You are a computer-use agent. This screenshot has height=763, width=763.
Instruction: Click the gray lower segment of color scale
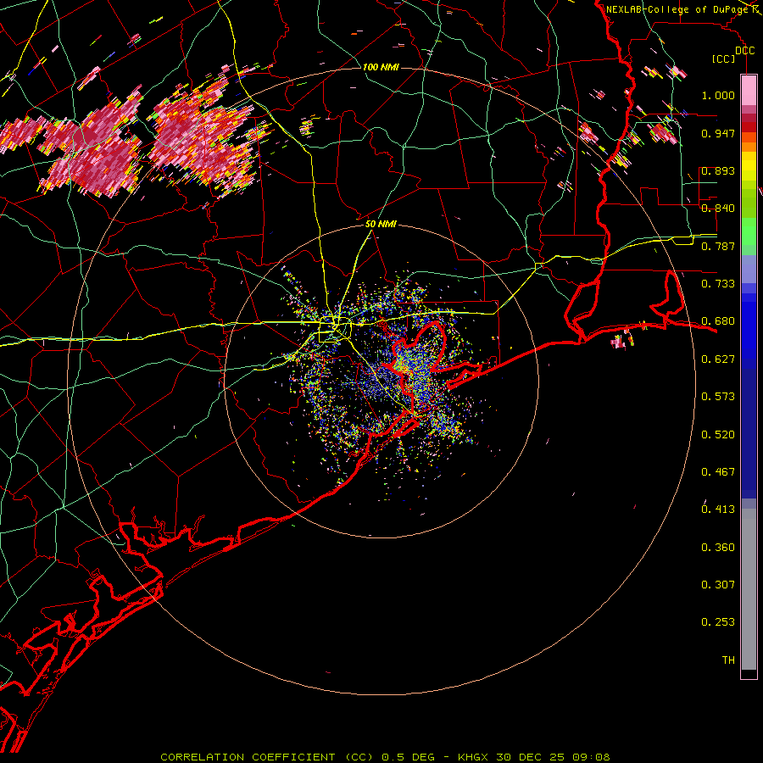tap(749, 589)
